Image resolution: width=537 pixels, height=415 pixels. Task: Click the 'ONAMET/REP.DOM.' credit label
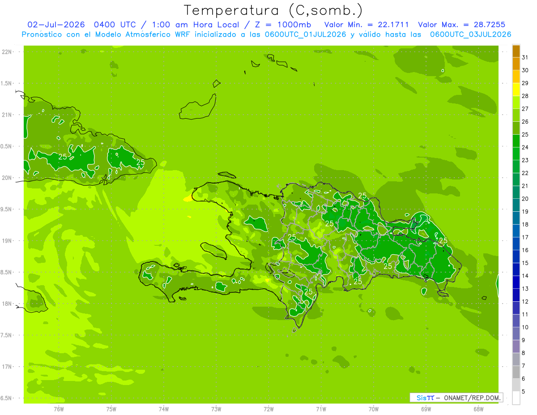(473, 398)
